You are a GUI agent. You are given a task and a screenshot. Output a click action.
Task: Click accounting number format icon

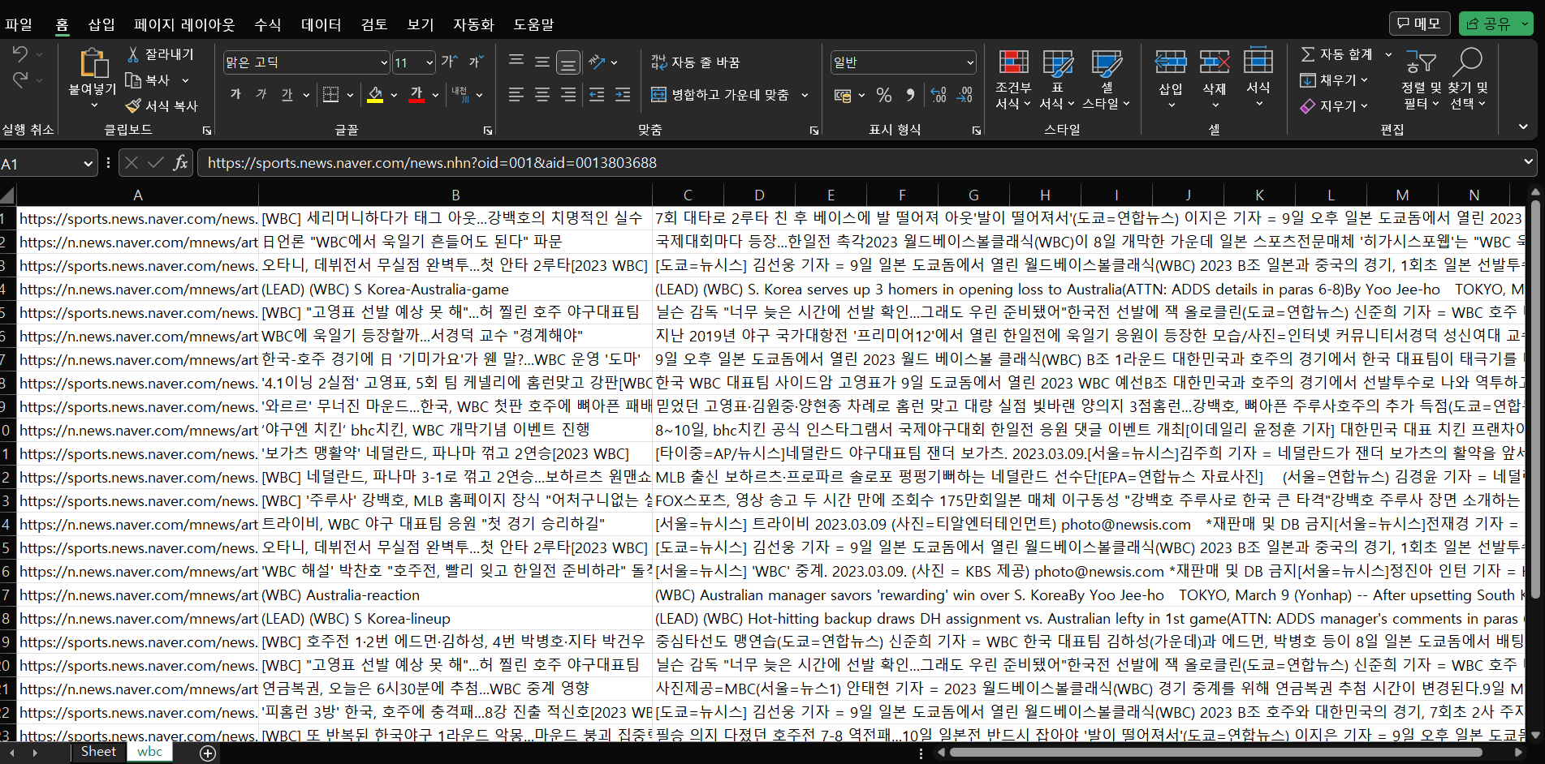843,96
